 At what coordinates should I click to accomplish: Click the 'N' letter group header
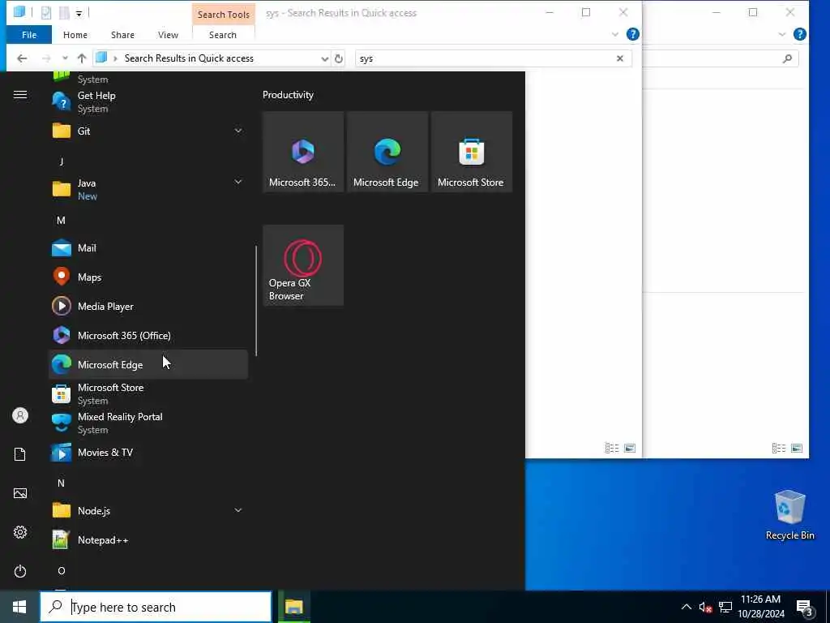[x=61, y=483]
